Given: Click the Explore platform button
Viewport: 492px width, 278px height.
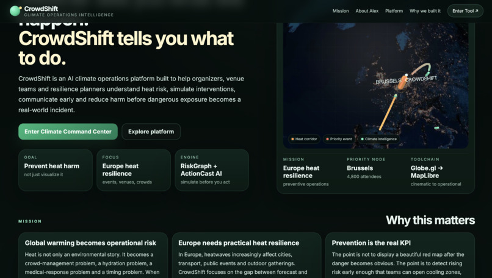Looking at the screenshot, I should 151,132.
